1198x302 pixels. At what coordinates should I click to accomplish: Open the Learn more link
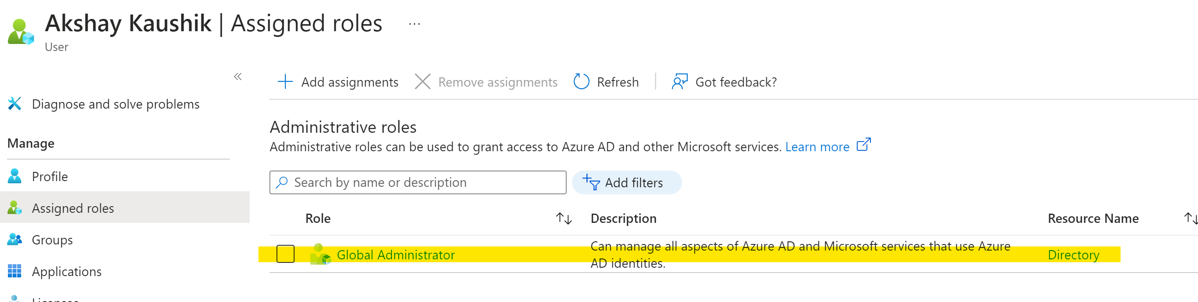817,147
